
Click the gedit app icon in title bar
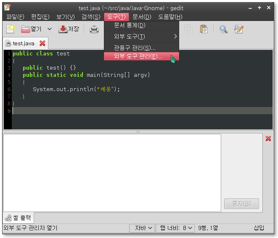pos(8,8)
